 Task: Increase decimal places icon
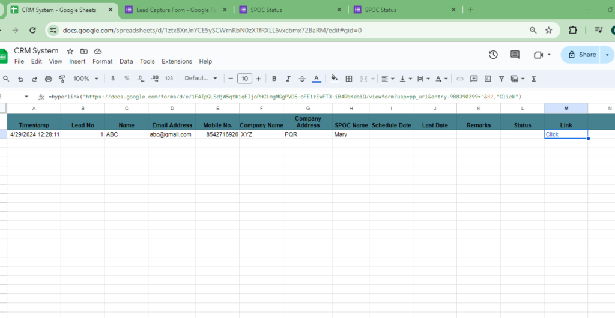154,79
